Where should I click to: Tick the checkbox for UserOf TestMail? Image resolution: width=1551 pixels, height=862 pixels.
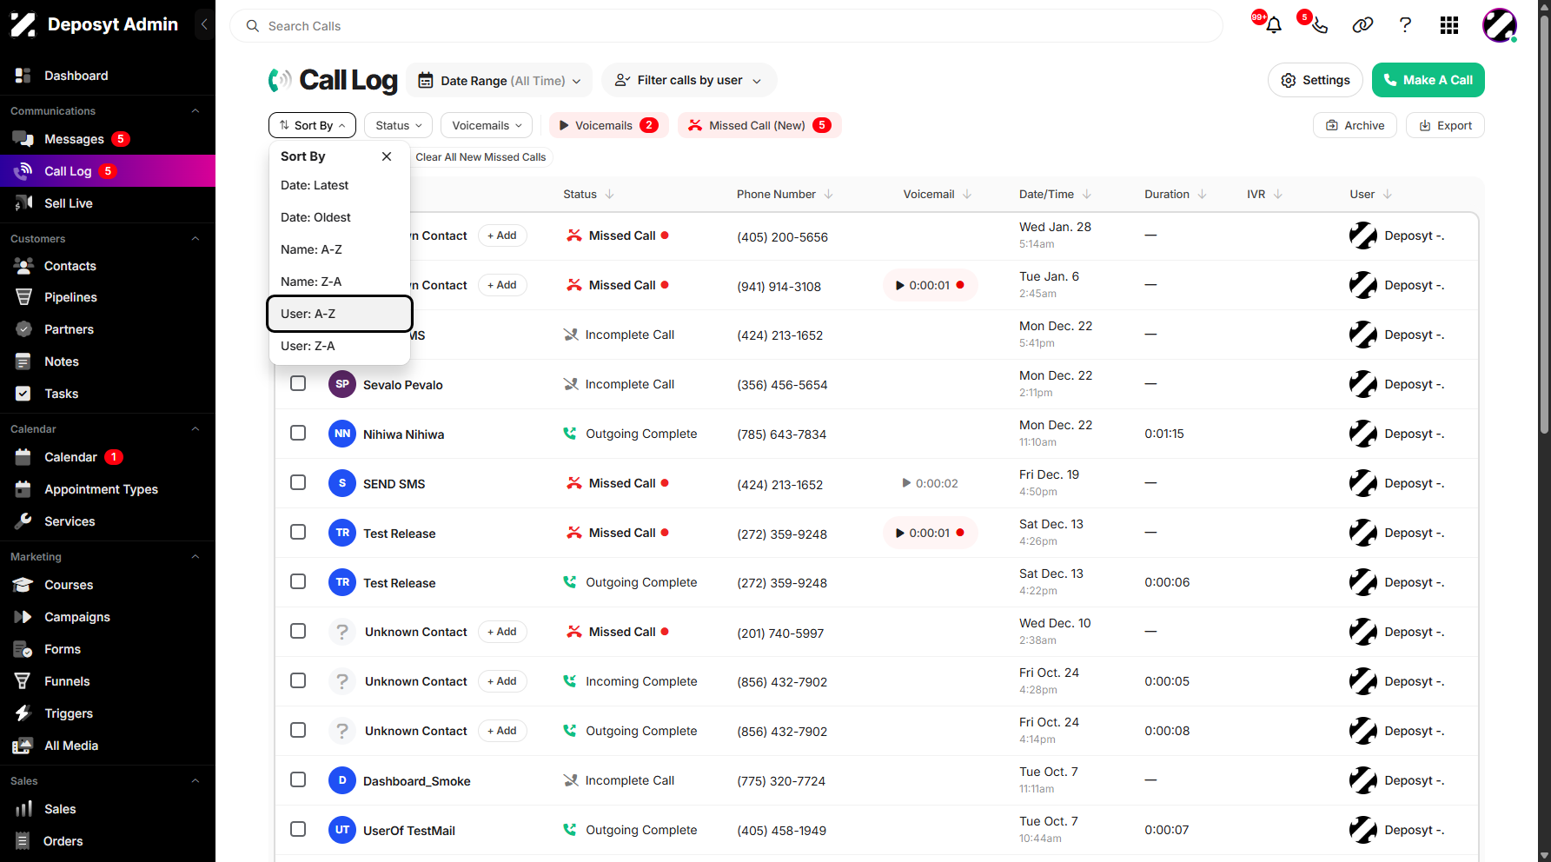click(x=298, y=829)
